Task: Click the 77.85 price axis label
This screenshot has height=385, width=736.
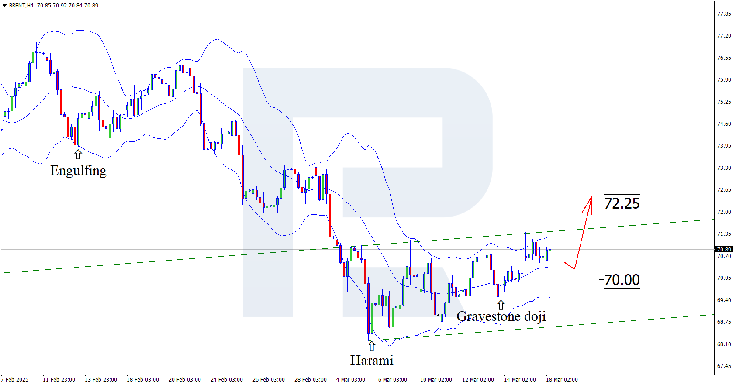Action: click(x=724, y=14)
